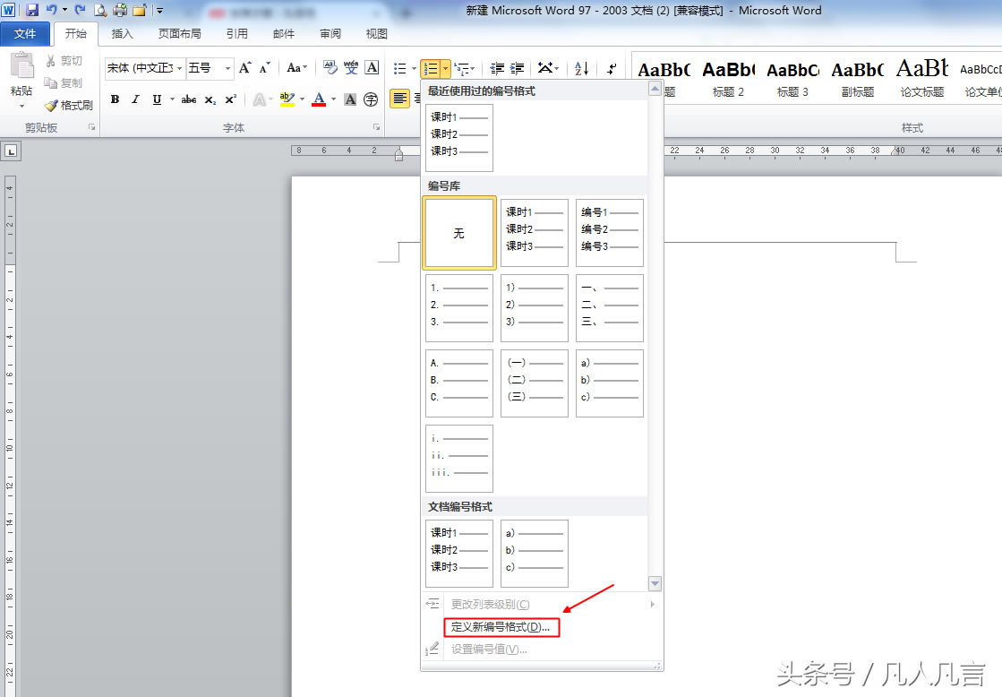Click the subscript icon
The width and height of the screenshot is (1002, 697).
pyautogui.click(x=210, y=99)
